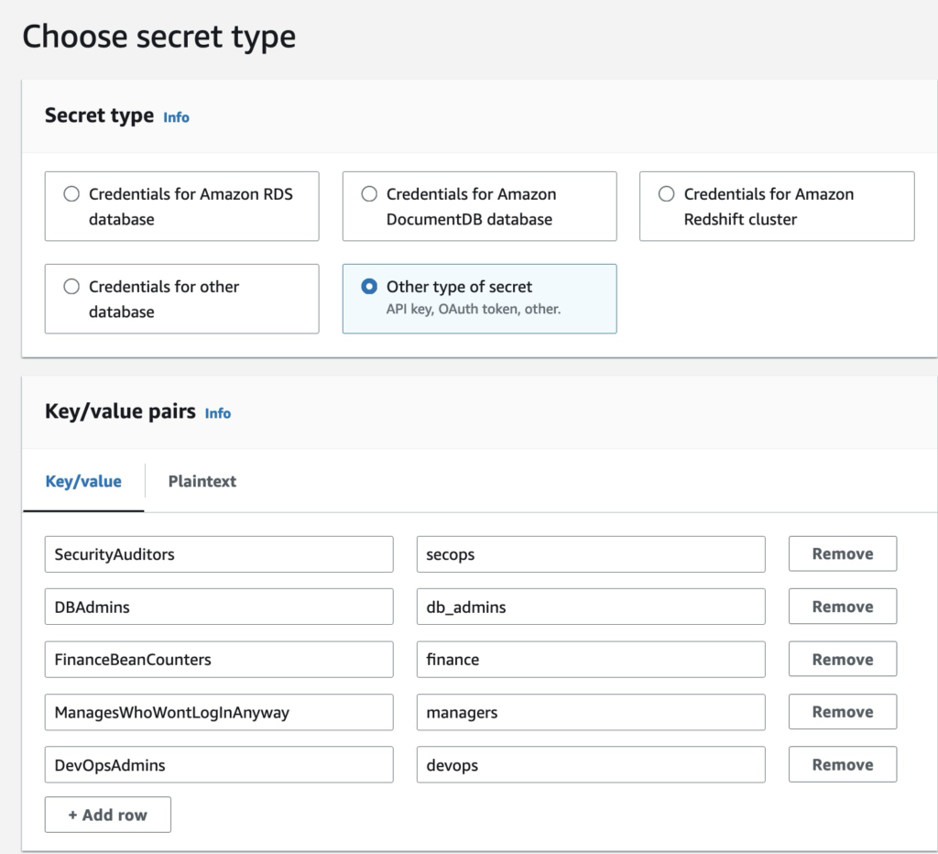Switch to the Key/value tab
Viewport: 938px width, 854px height.
83,481
